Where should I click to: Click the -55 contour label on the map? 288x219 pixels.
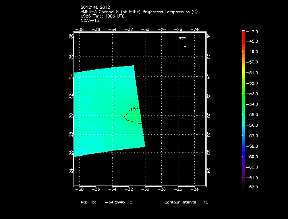pos(133,109)
